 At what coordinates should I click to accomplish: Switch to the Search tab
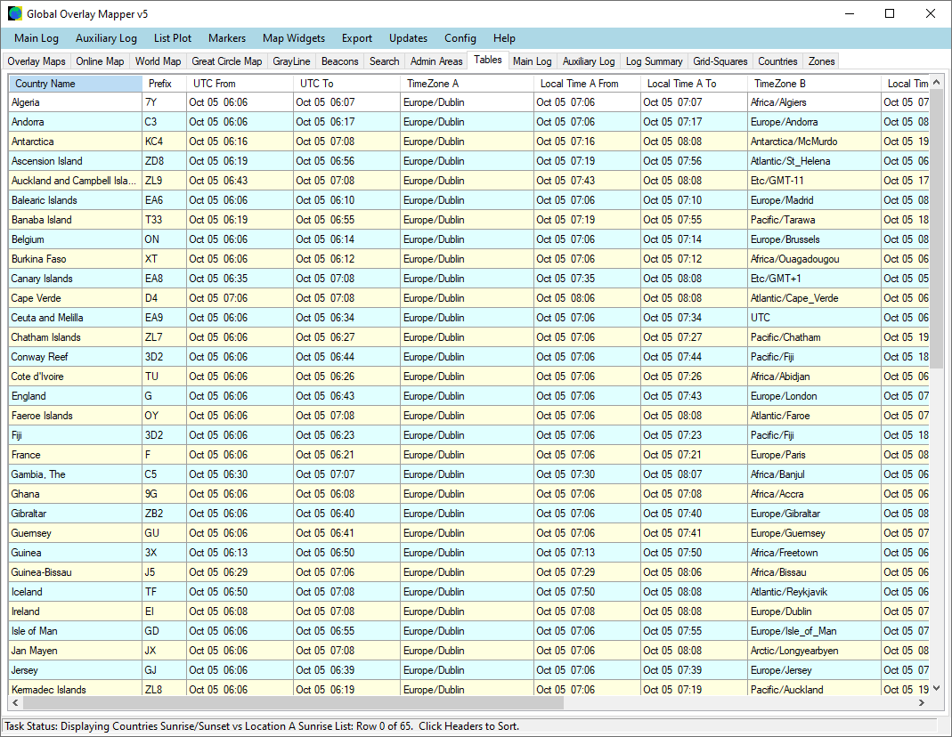[x=385, y=61]
